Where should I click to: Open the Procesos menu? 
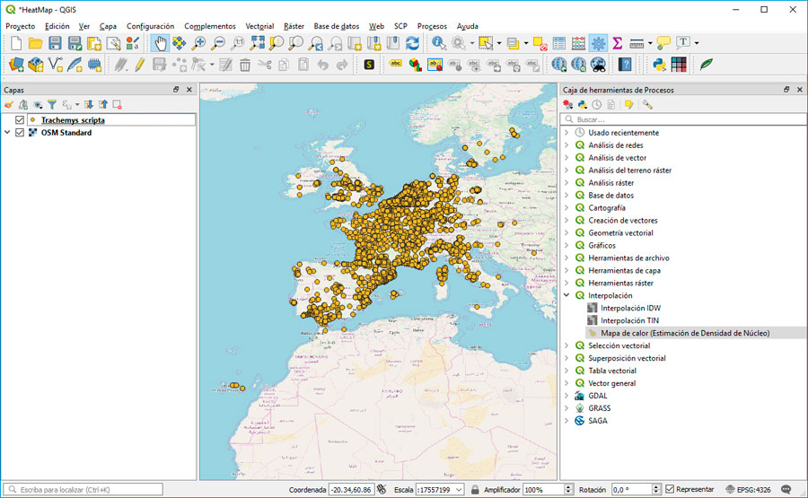[432, 26]
